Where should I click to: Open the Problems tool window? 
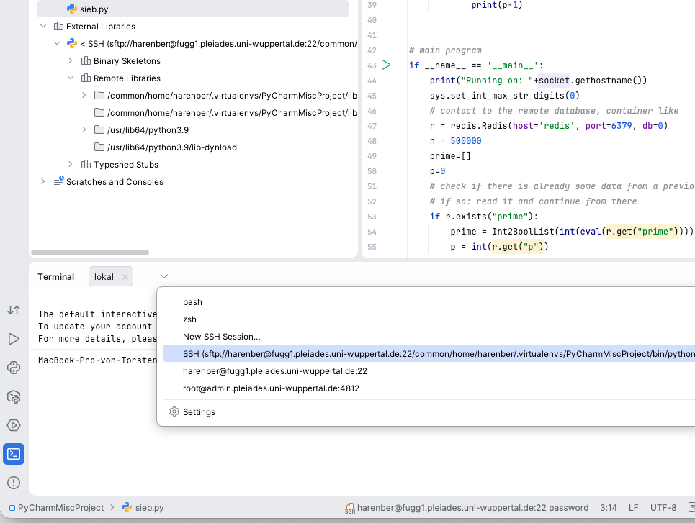click(x=14, y=483)
